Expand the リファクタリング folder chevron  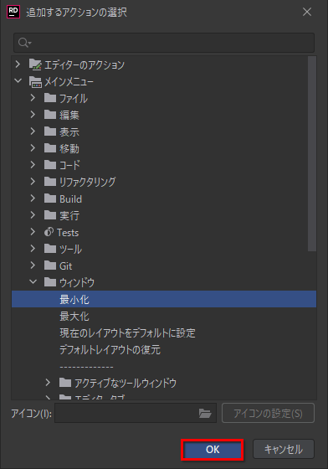[x=33, y=182]
